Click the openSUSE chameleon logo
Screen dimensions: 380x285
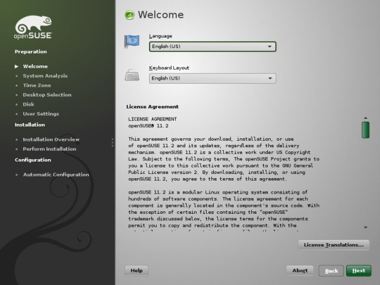click(x=33, y=27)
